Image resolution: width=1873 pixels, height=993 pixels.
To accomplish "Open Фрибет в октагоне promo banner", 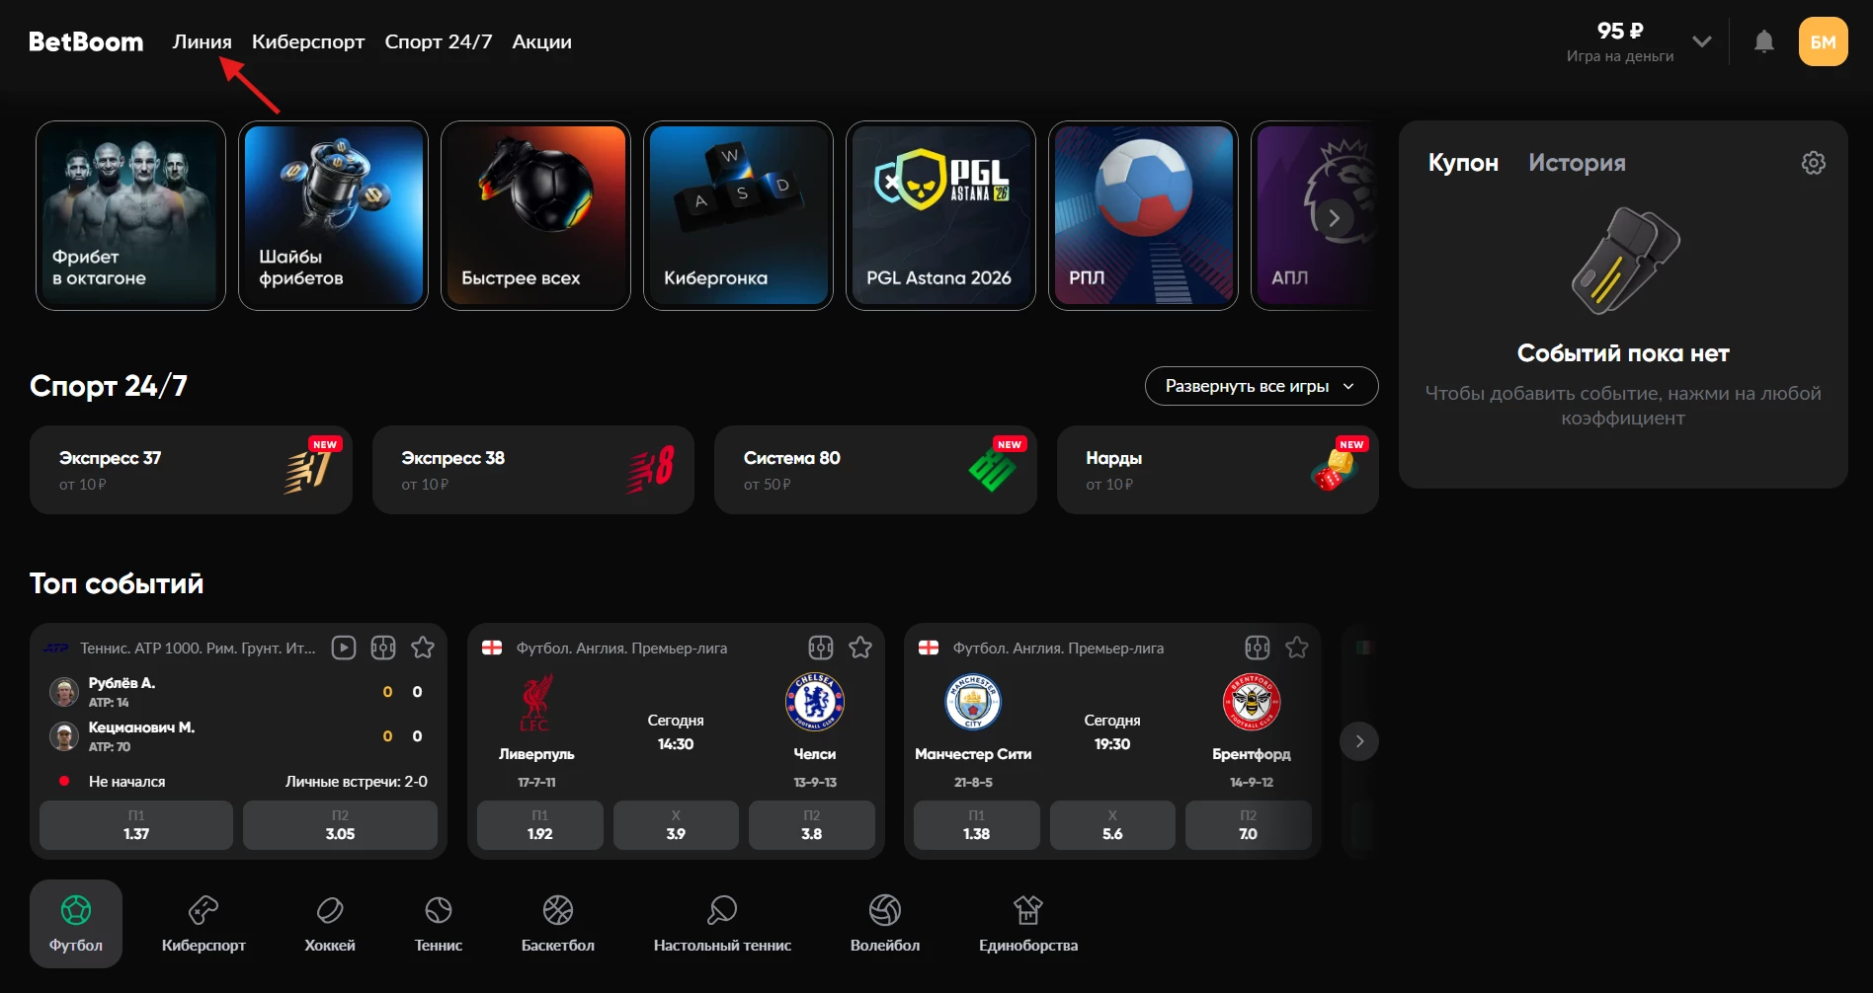I will coord(130,216).
